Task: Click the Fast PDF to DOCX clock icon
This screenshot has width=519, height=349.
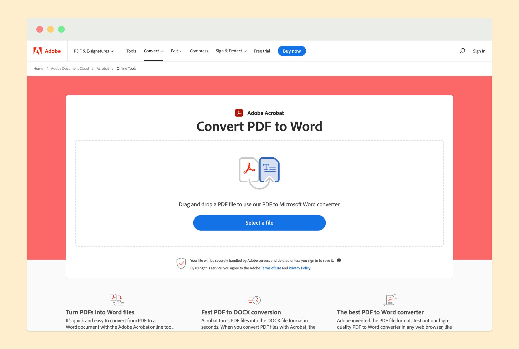Action: coord(254,300)
